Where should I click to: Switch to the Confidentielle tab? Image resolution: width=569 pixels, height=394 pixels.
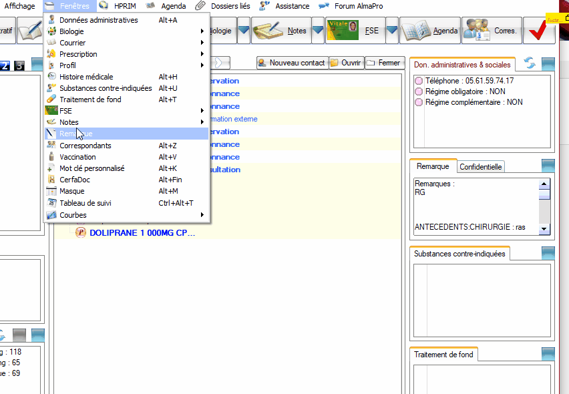coord(482,167)
